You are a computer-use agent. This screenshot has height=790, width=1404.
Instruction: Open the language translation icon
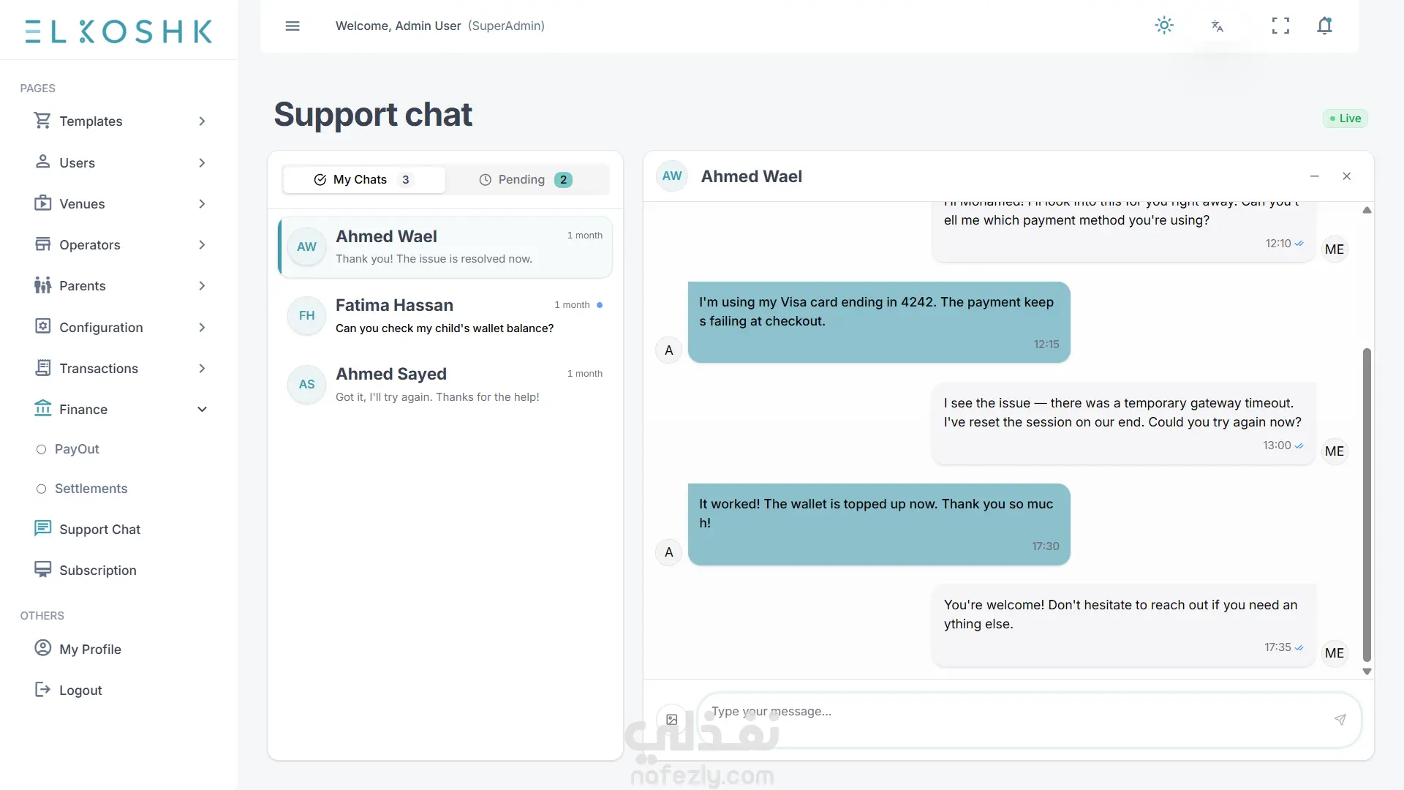click(x=1218, y=26)
